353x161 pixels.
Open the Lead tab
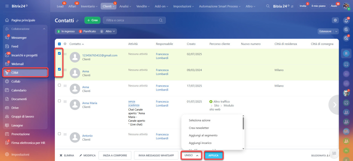[60, 6]
